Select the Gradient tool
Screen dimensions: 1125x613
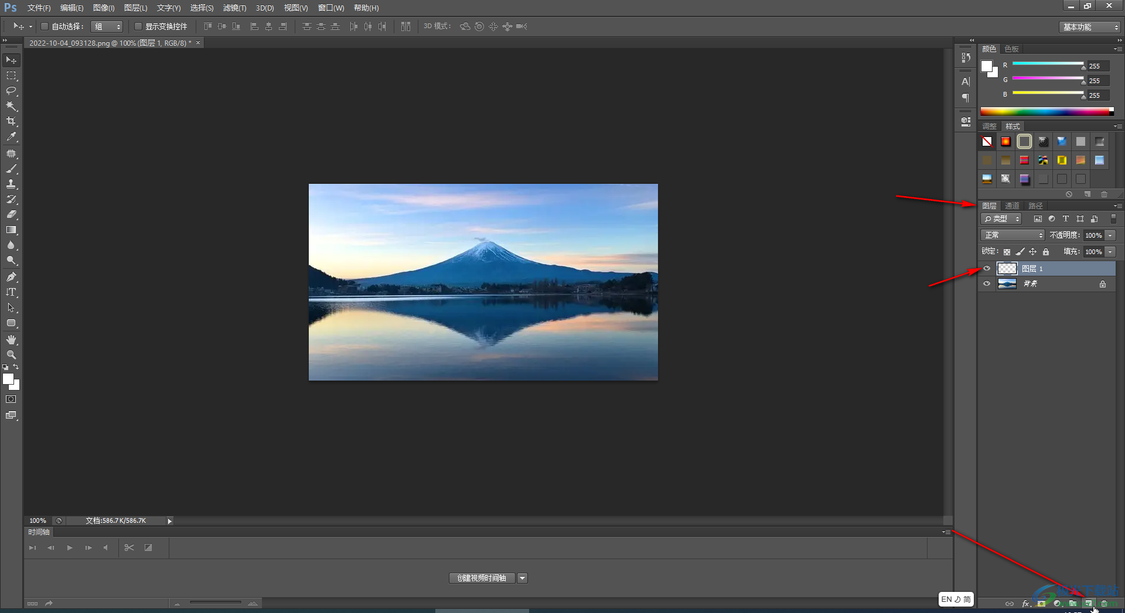(11, 230)
